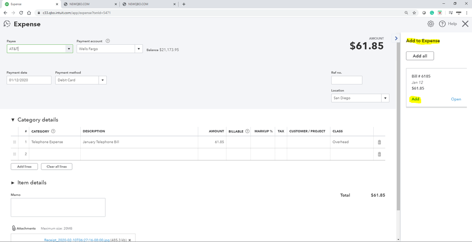Open the Payment method dropdown arrow
The image size is (472, 242).
click(103, 80)
